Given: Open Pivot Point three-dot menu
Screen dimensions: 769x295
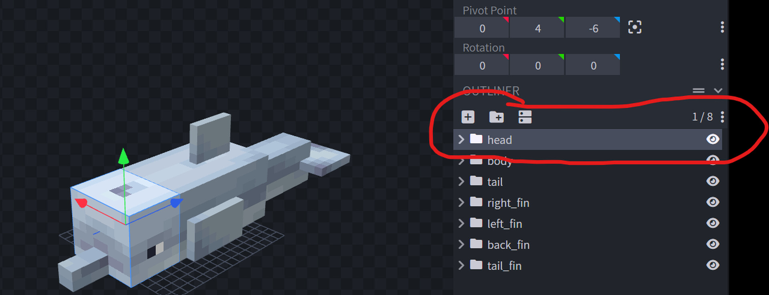Looking at the screenshot, I should coord(722,28).
